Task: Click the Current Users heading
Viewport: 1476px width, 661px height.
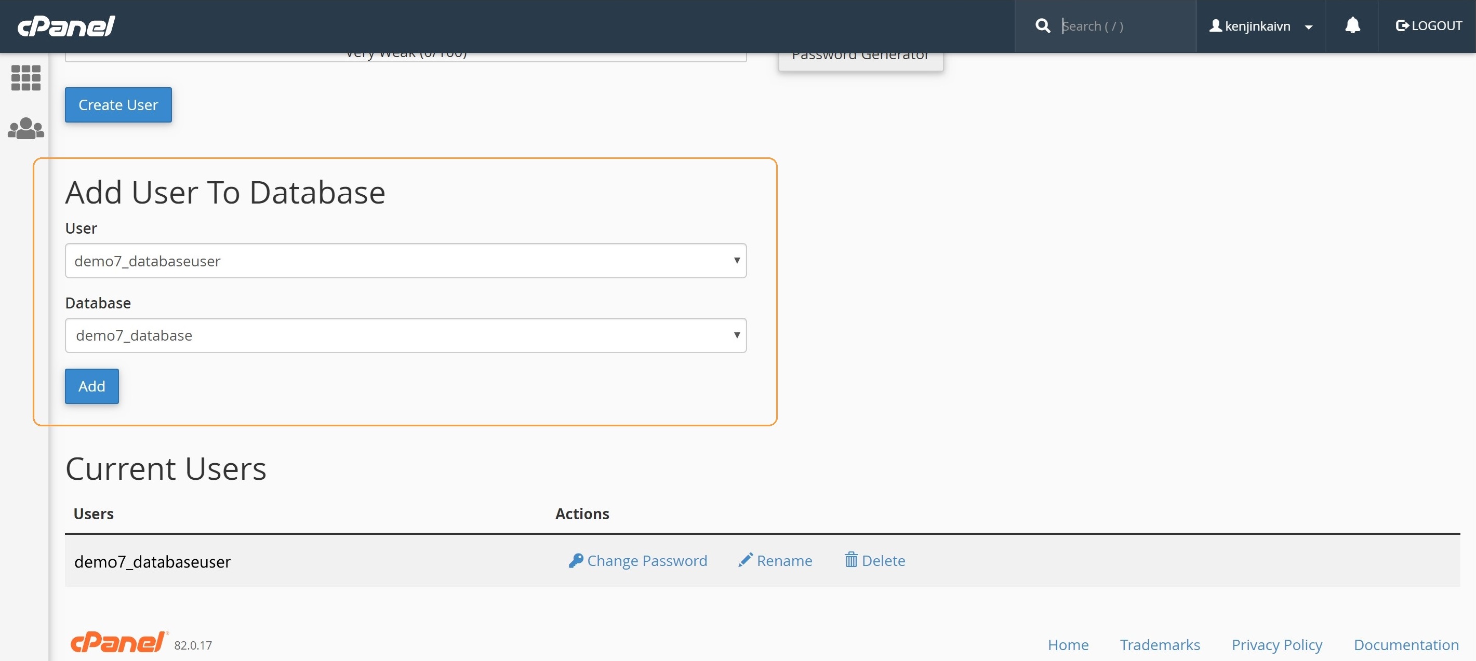Action: pyautogui.click(x=166, y=468)
